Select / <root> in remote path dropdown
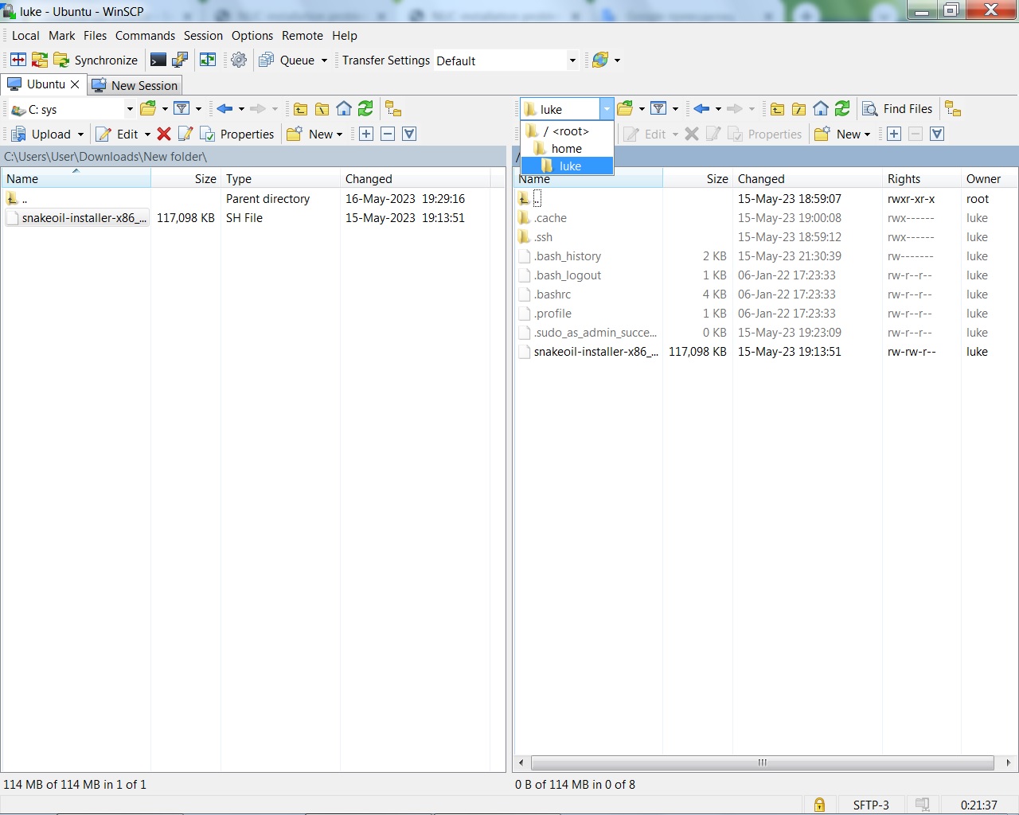The image size is (1019, 815). (x=567, y=131)
